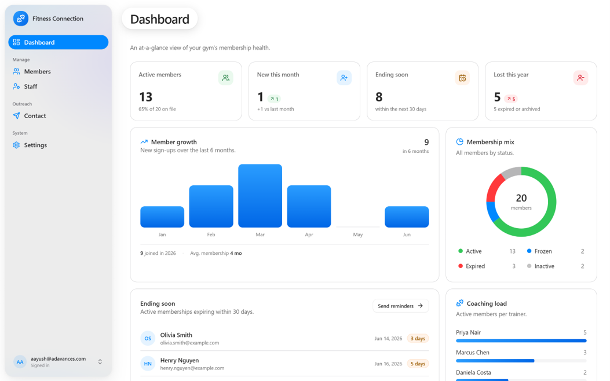
Task: Click Priya Nair's coaching load bar
Action: pos(521,340)
